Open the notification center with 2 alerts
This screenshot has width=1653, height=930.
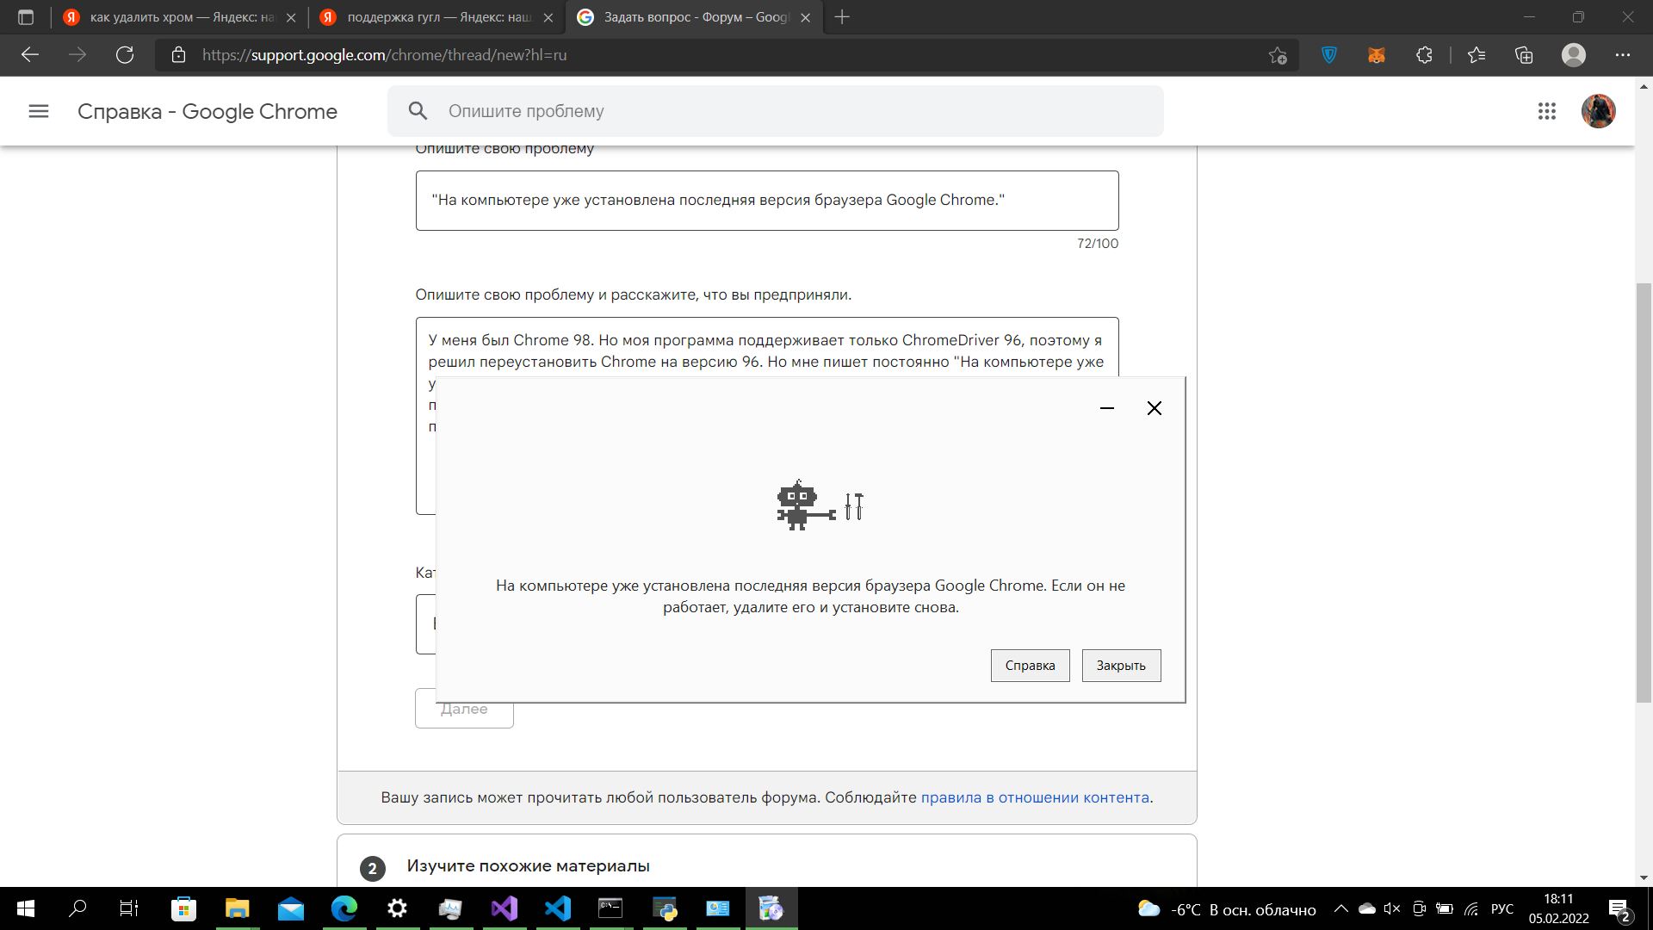point(1619,909)
